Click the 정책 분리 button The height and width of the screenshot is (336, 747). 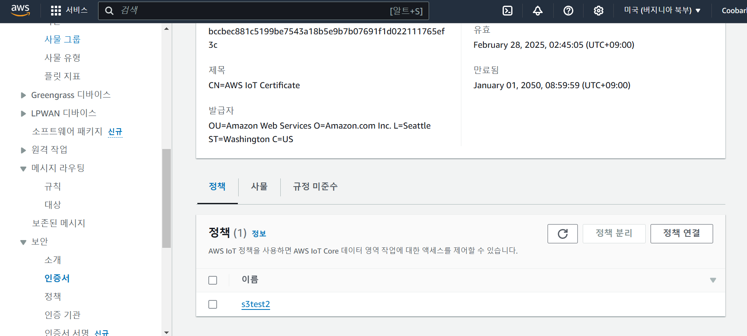[x=614, y=234]
